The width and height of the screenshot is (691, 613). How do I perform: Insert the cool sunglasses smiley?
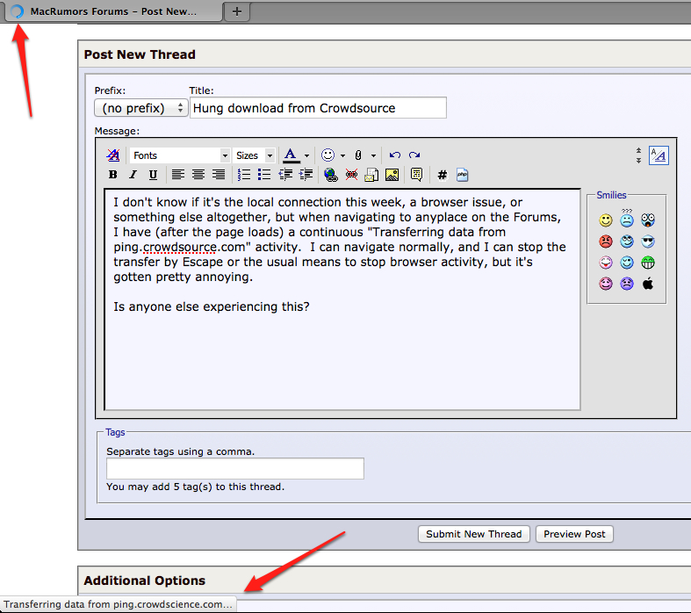tap(648, 242)
